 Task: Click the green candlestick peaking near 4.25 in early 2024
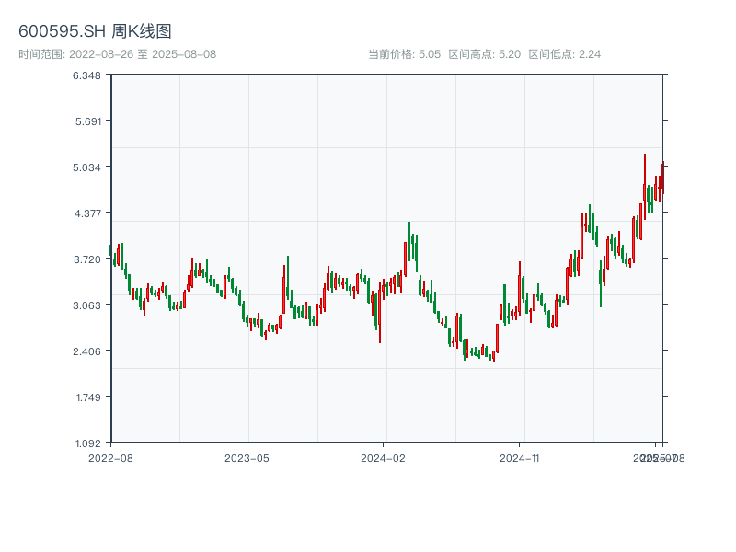(409, 241)
